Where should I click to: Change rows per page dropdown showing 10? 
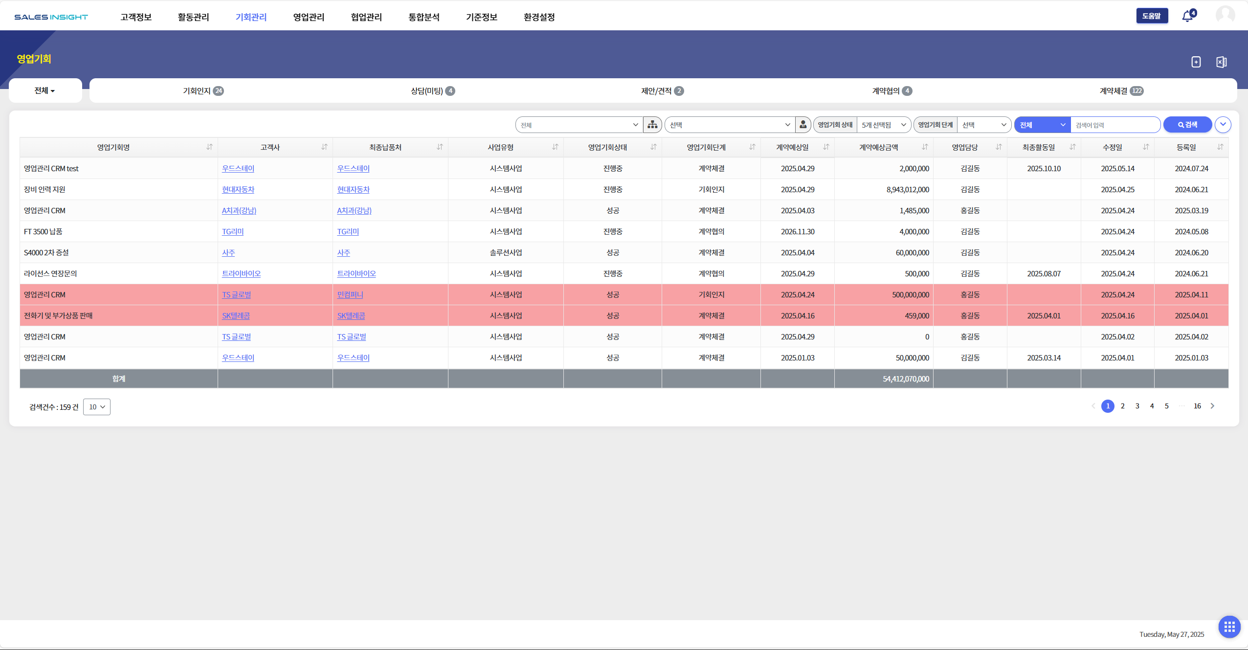click(x=97, y=407)
